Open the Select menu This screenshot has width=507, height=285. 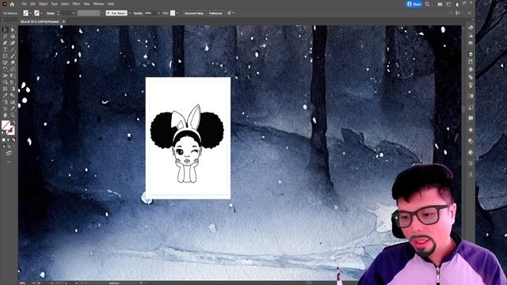65,4
